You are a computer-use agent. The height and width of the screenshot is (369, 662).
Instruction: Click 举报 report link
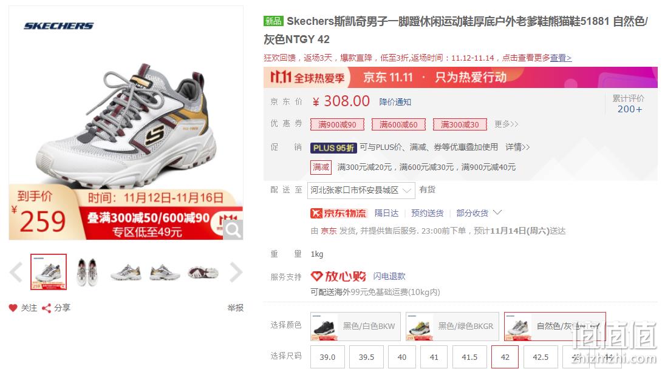click(235, 308)
